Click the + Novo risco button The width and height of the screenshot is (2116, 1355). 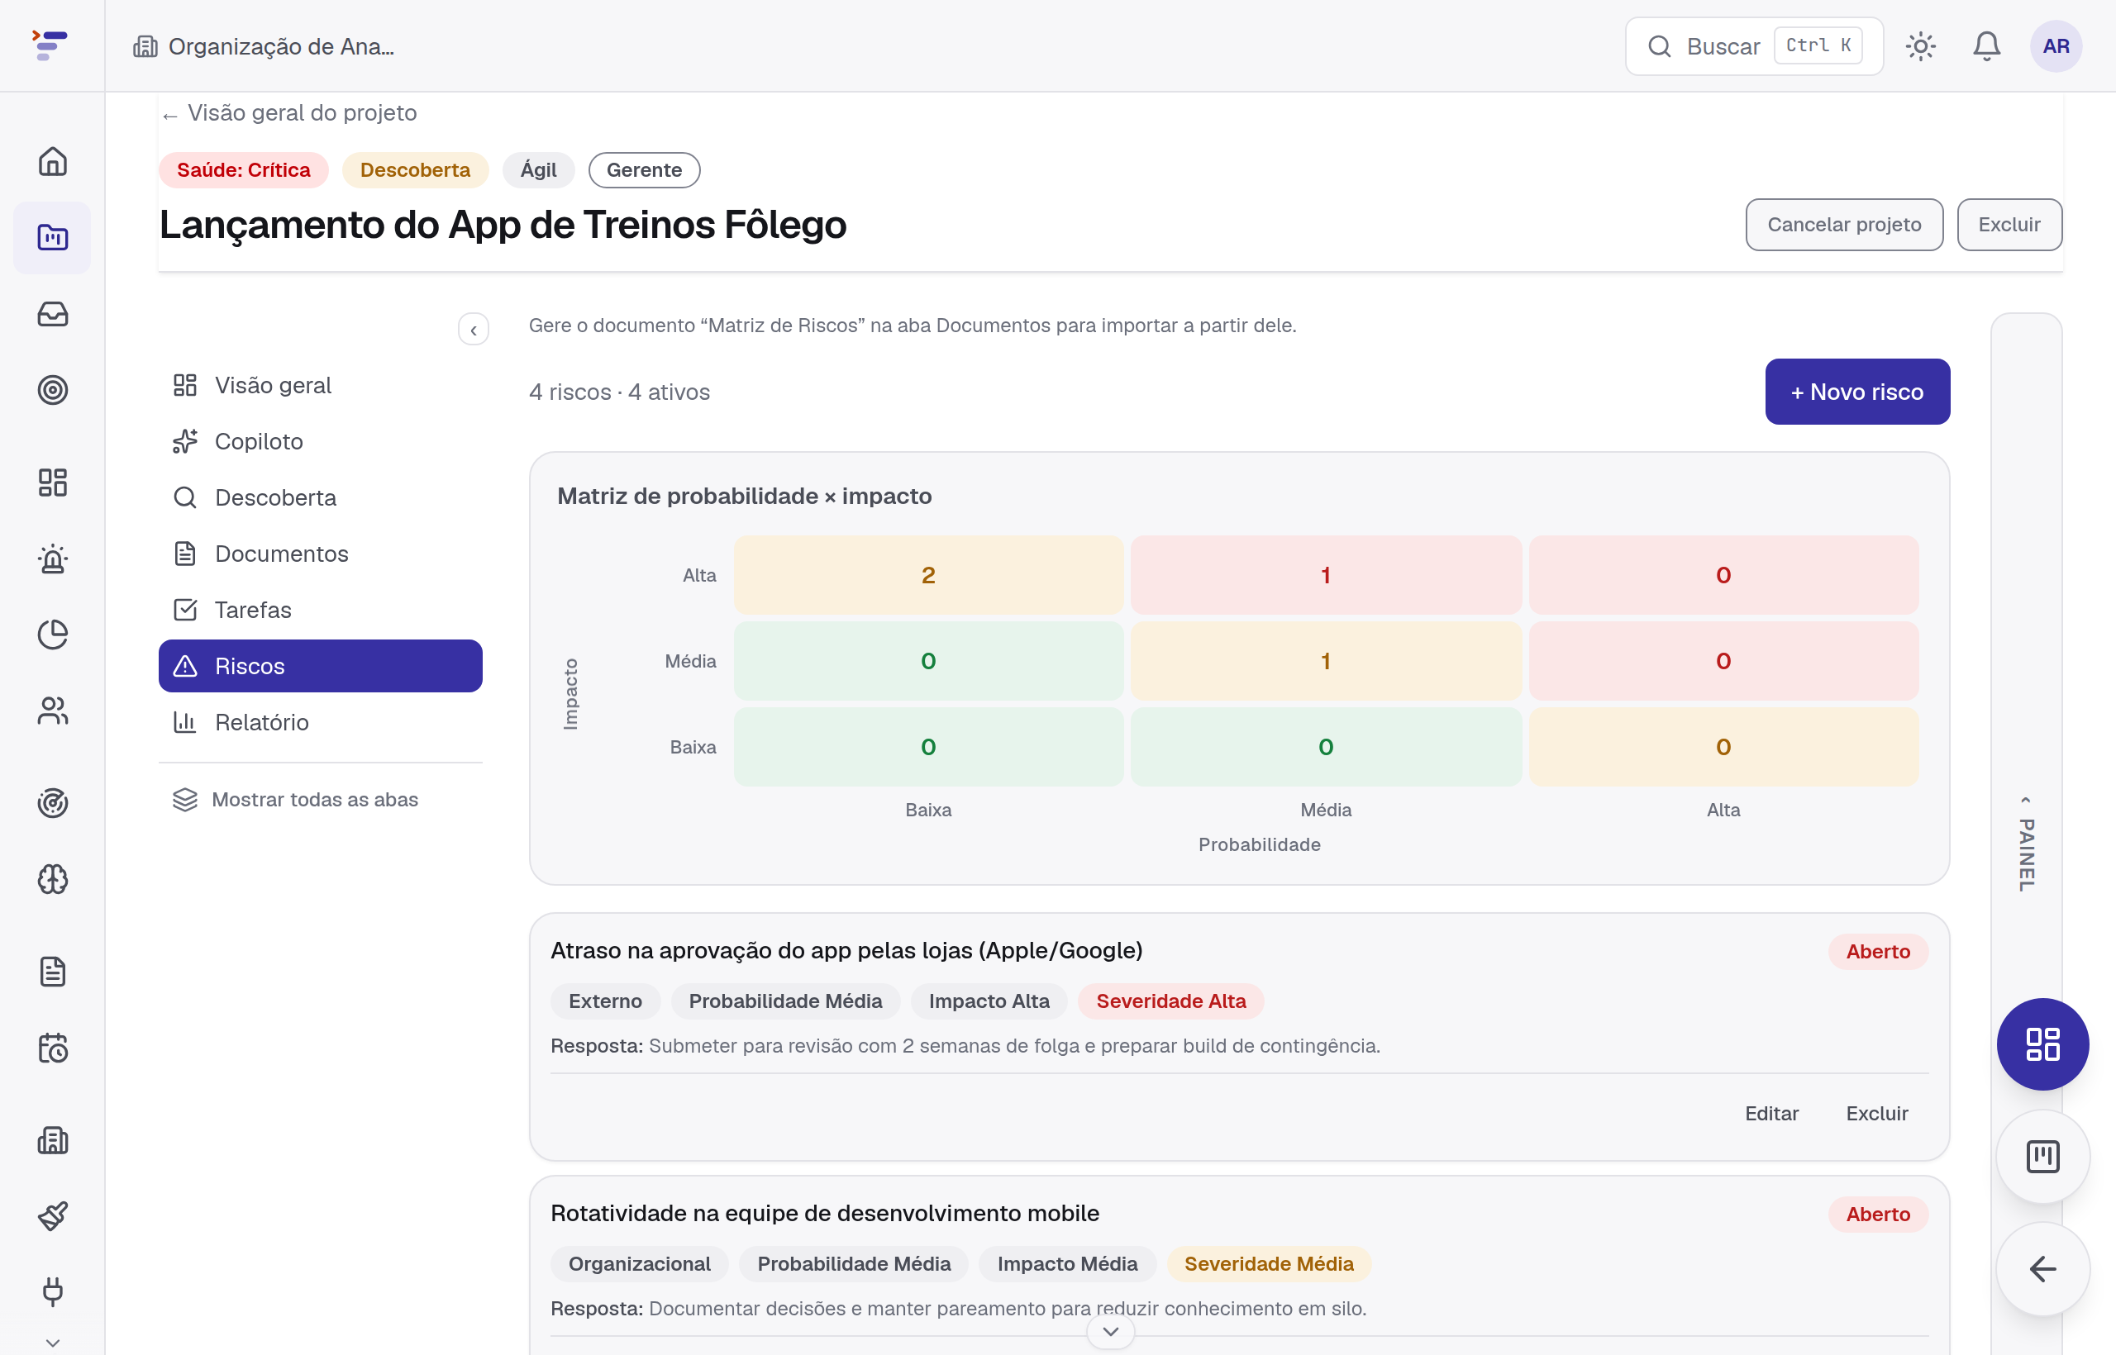tap(1857, 392)
